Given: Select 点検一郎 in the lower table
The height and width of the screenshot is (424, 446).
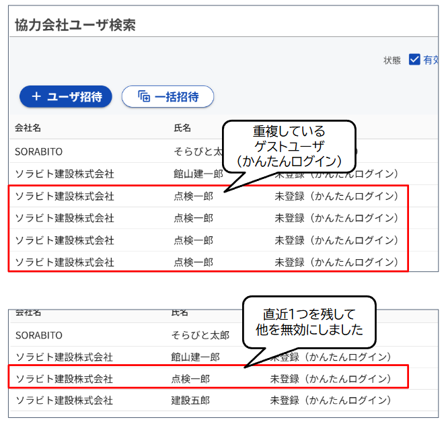Looking at the screenshot, I should coord(190,379).
